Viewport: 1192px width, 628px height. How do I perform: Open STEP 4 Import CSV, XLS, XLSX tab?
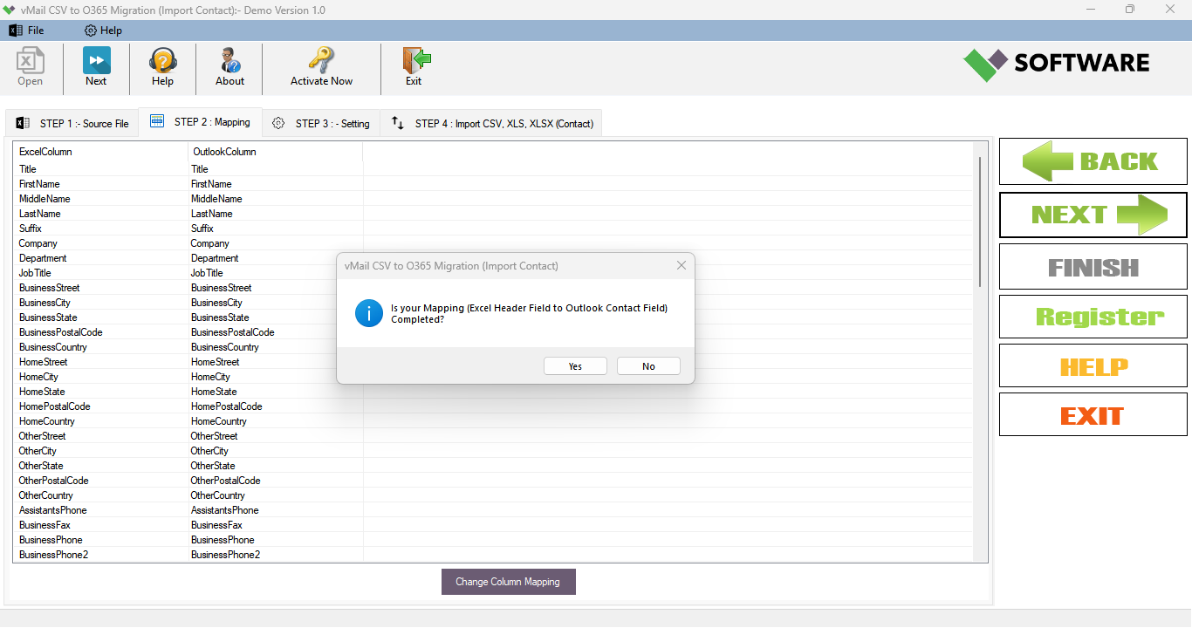(x=492, y=123)
